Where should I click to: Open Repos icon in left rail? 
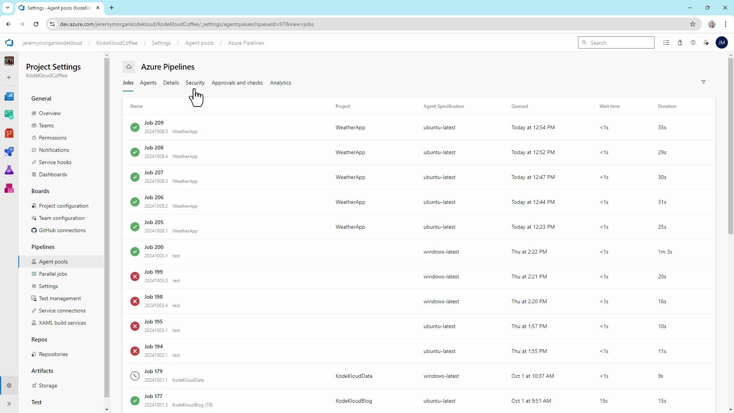pos(9,133)
